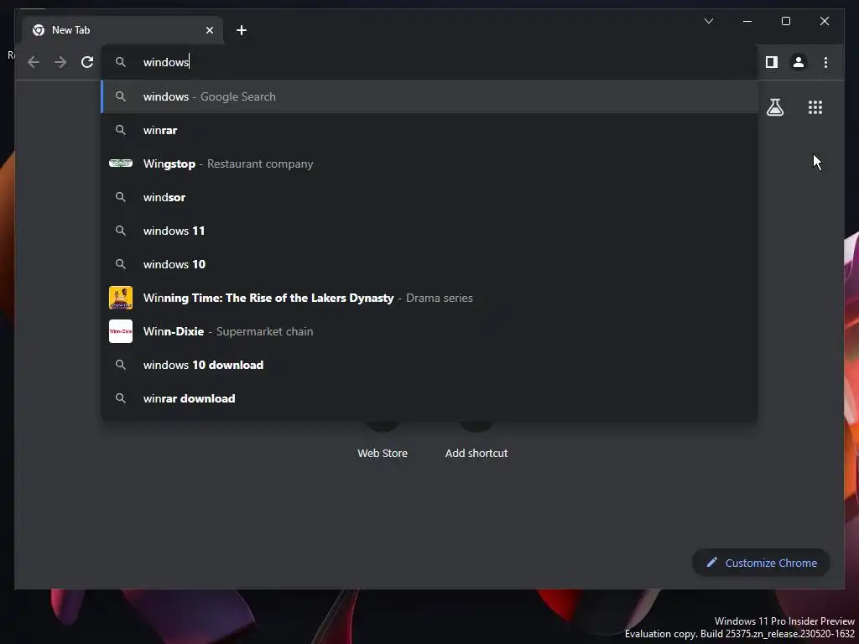859x644 pixels.
Task: Click the Winn-Dixie logo thumbnail
Action: 121,331
